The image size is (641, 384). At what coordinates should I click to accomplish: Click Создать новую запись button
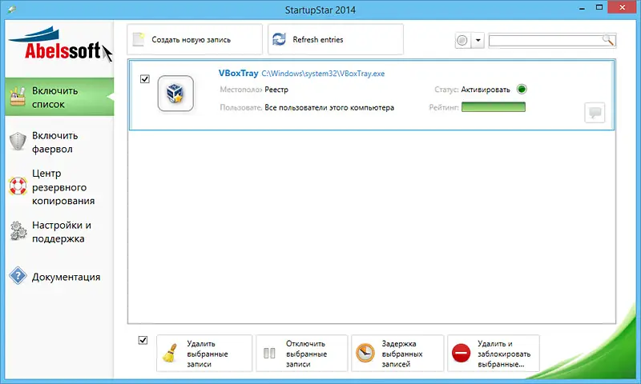coord(195,39)
